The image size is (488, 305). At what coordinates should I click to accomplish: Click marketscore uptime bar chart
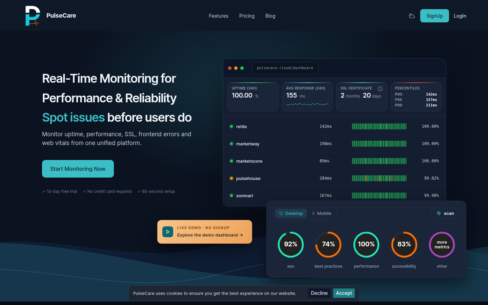pos(379,161)
